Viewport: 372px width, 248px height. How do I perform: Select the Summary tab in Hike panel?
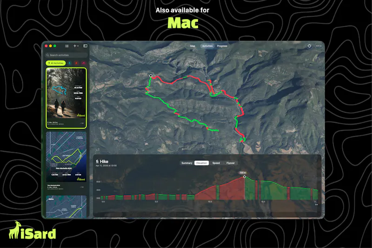[187, 163]
